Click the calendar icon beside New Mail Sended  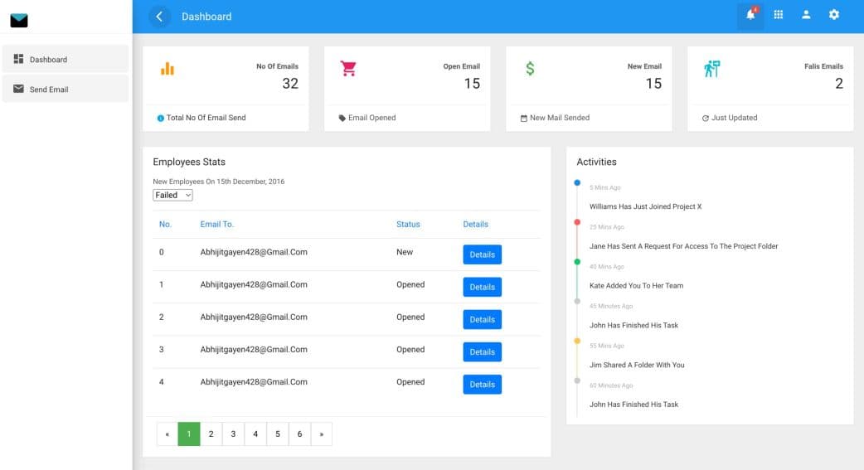[x=523, y=118]
